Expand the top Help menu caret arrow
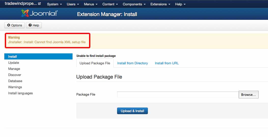Image resolution: width=268 pixels, height=137 pixels. [x=185, y=4]
